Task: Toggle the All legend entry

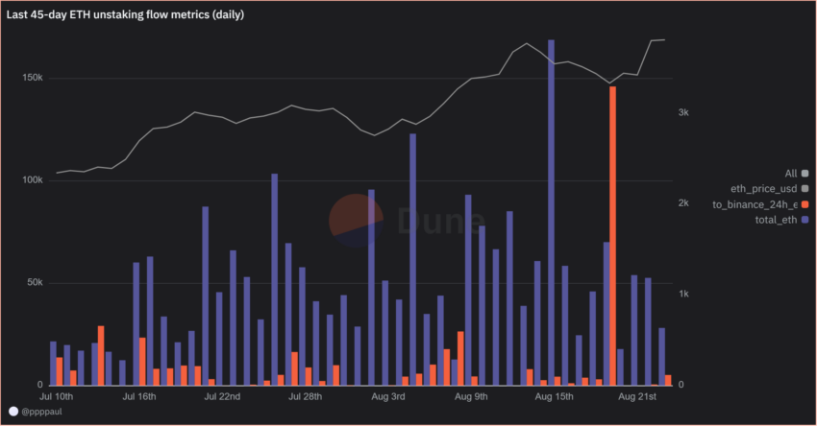Action: (796, 174)
